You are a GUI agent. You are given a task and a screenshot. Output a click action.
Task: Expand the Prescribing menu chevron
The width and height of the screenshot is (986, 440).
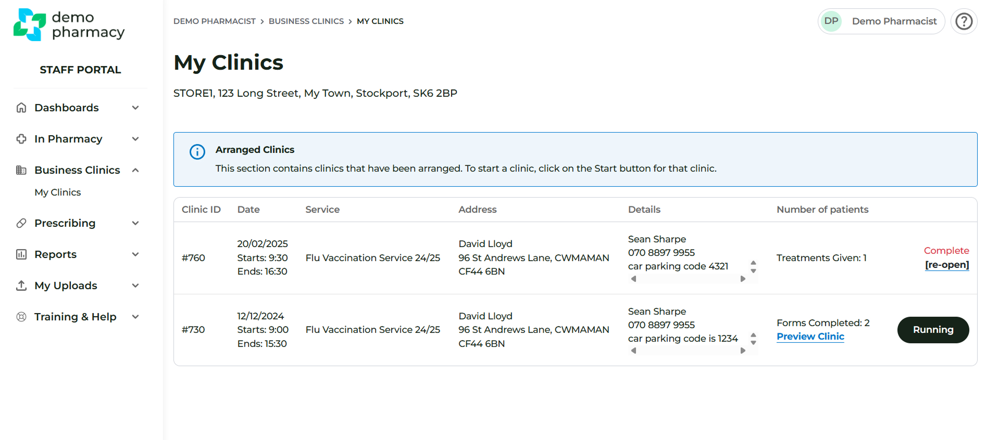pos(135,223)
